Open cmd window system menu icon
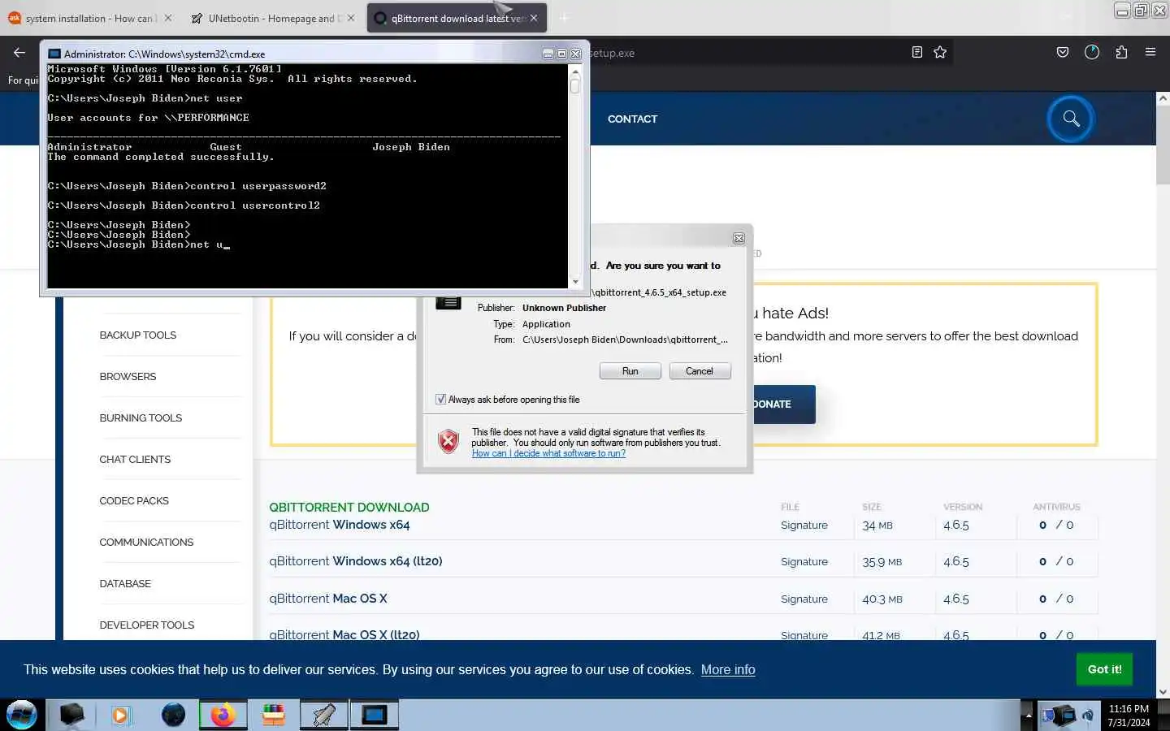 tap(54, 54)
